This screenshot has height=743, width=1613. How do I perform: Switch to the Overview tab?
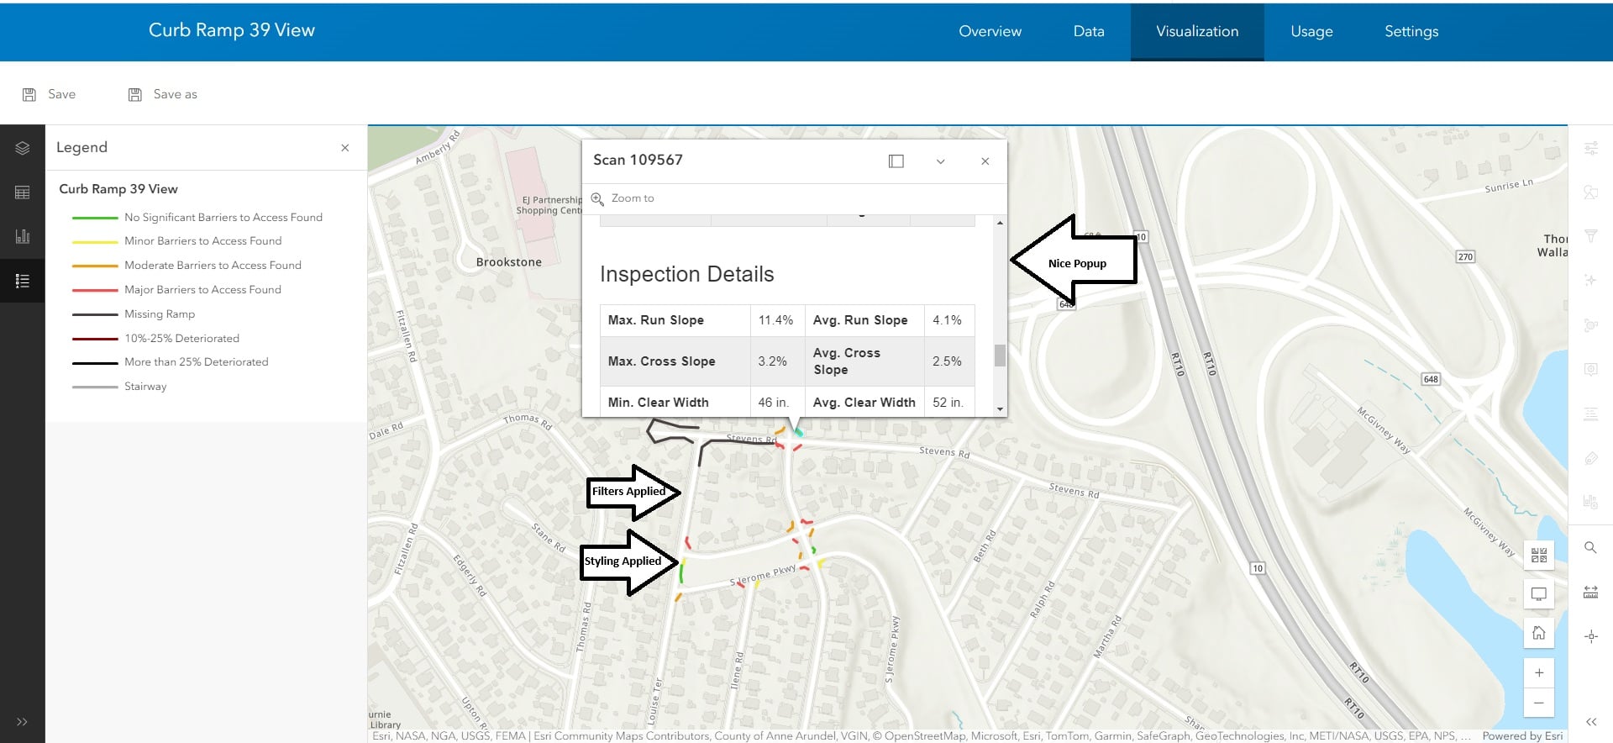pyautogui.click(x=990, y=31)
